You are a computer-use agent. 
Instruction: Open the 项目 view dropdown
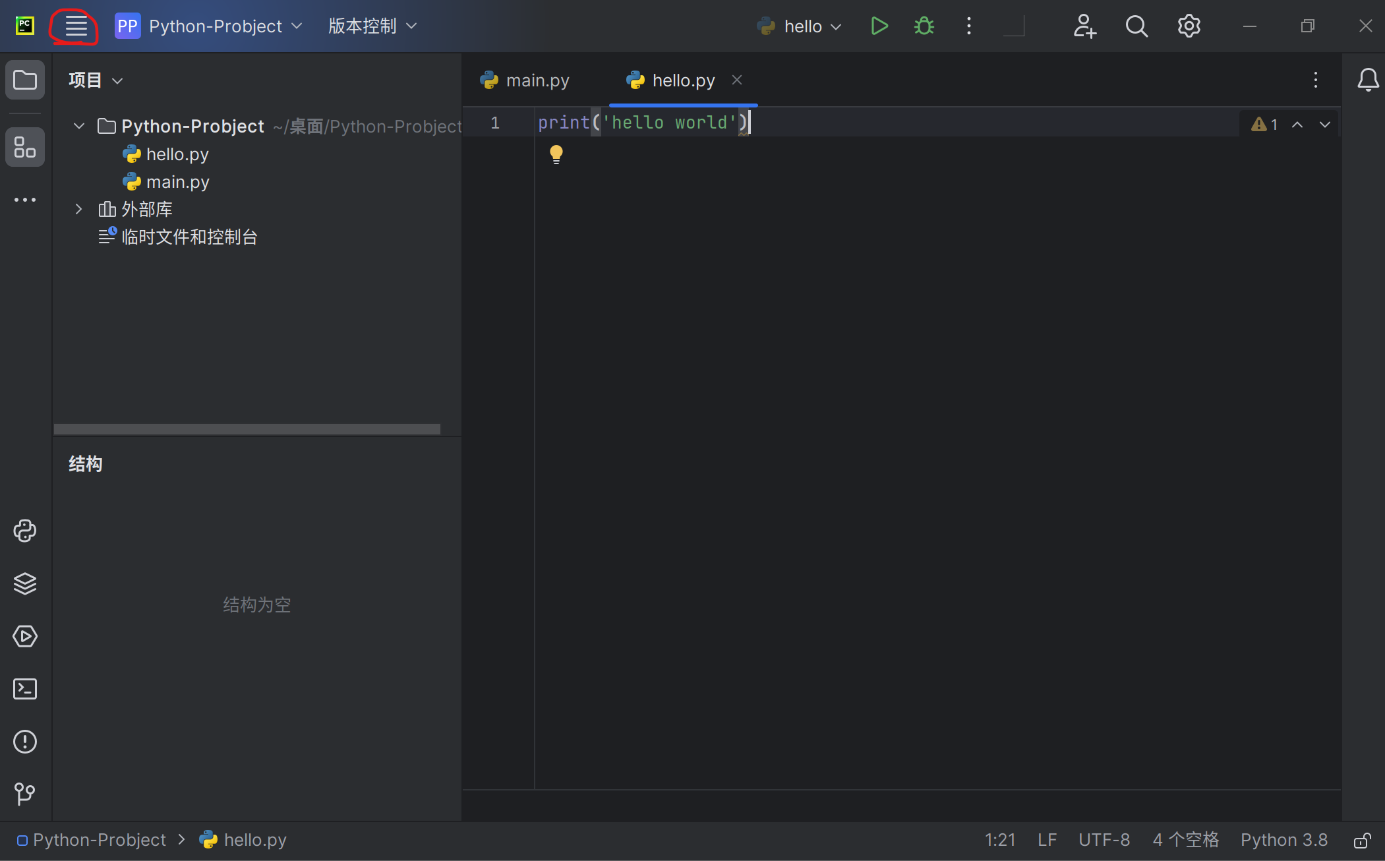[96, 80]
